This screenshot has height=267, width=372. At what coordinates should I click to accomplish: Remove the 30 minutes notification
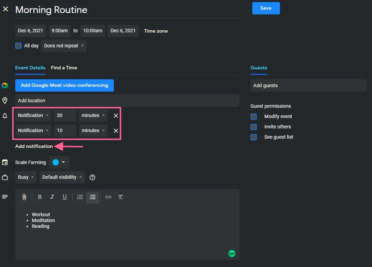(x=116, y=116)
